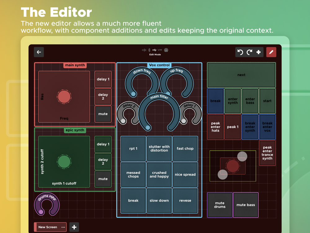Toggle the mute drums pad

tap(220, 205)
